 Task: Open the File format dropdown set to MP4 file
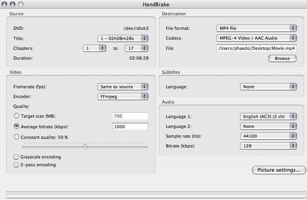[256, 28]
